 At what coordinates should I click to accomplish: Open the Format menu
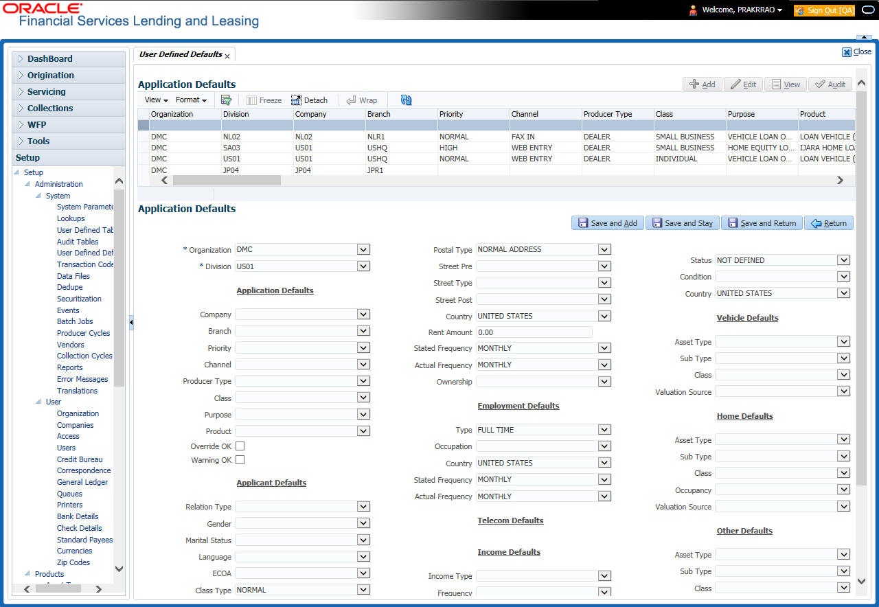click(x=191, y=100)
